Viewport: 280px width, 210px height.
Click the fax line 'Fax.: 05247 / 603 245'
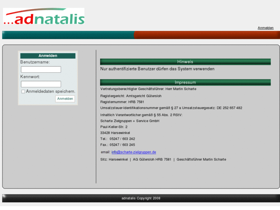[118, 145]
